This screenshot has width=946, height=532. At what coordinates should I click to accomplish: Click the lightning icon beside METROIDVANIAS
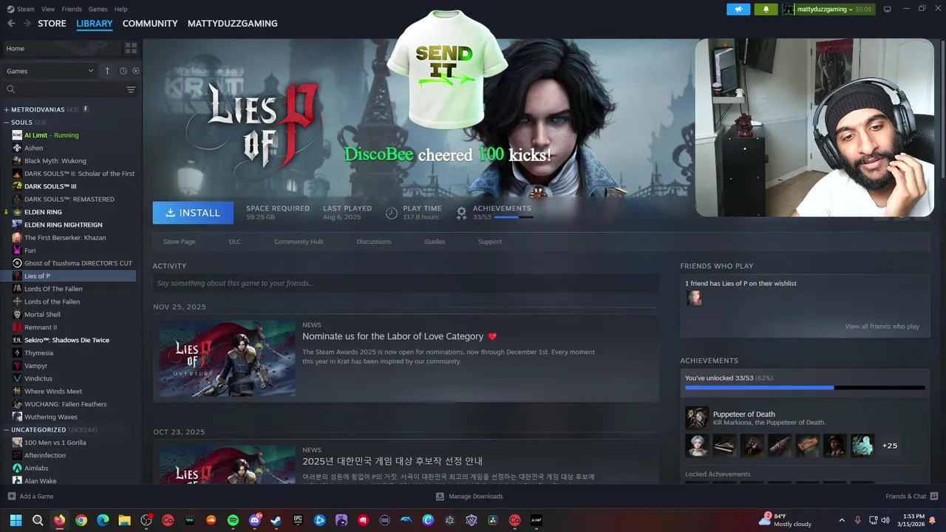[86, 109]
